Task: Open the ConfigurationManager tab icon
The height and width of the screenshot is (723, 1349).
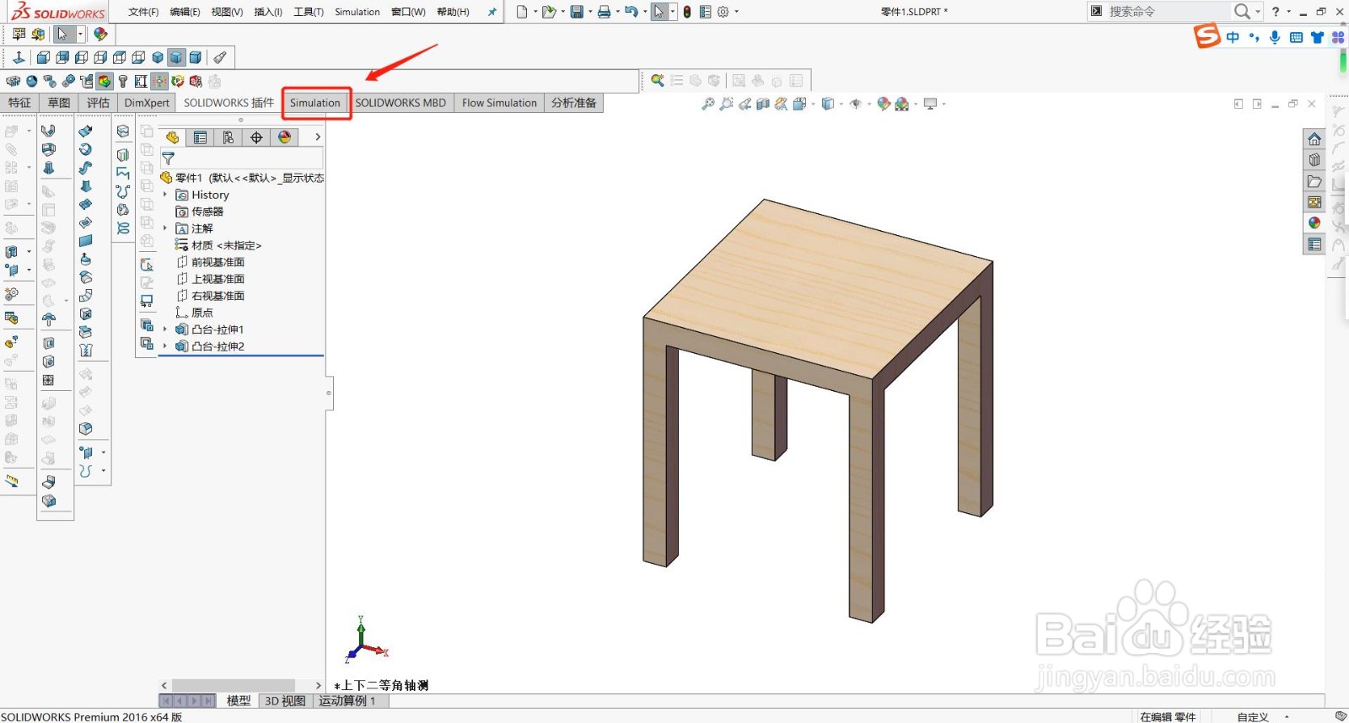Action: (x=228, y=137)
